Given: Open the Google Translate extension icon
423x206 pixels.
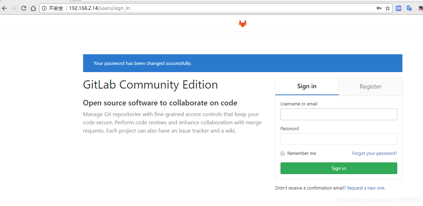Looking at the screenshot, I should (409, 8).
